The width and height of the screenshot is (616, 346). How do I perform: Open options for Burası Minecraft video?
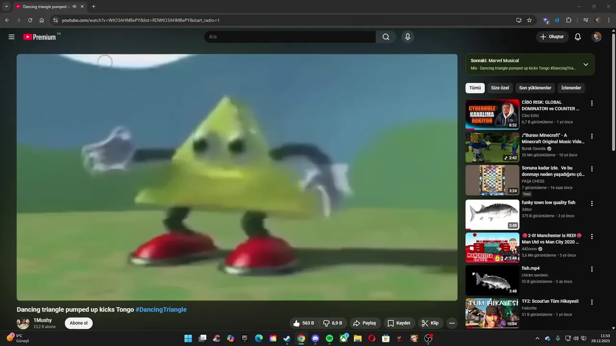(592, 136)
